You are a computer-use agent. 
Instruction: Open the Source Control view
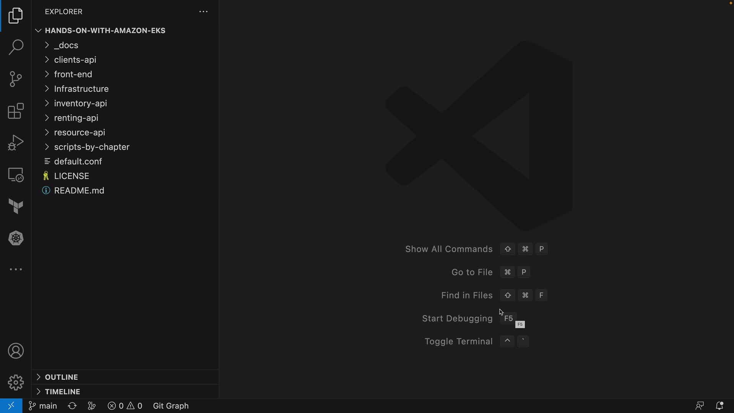click(x=16, y=79)
